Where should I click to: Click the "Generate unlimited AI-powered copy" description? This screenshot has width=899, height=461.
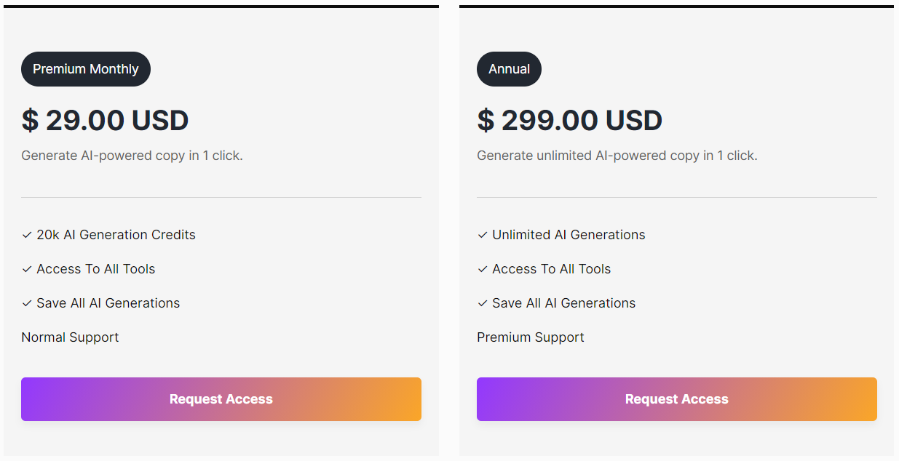point(617,156)
